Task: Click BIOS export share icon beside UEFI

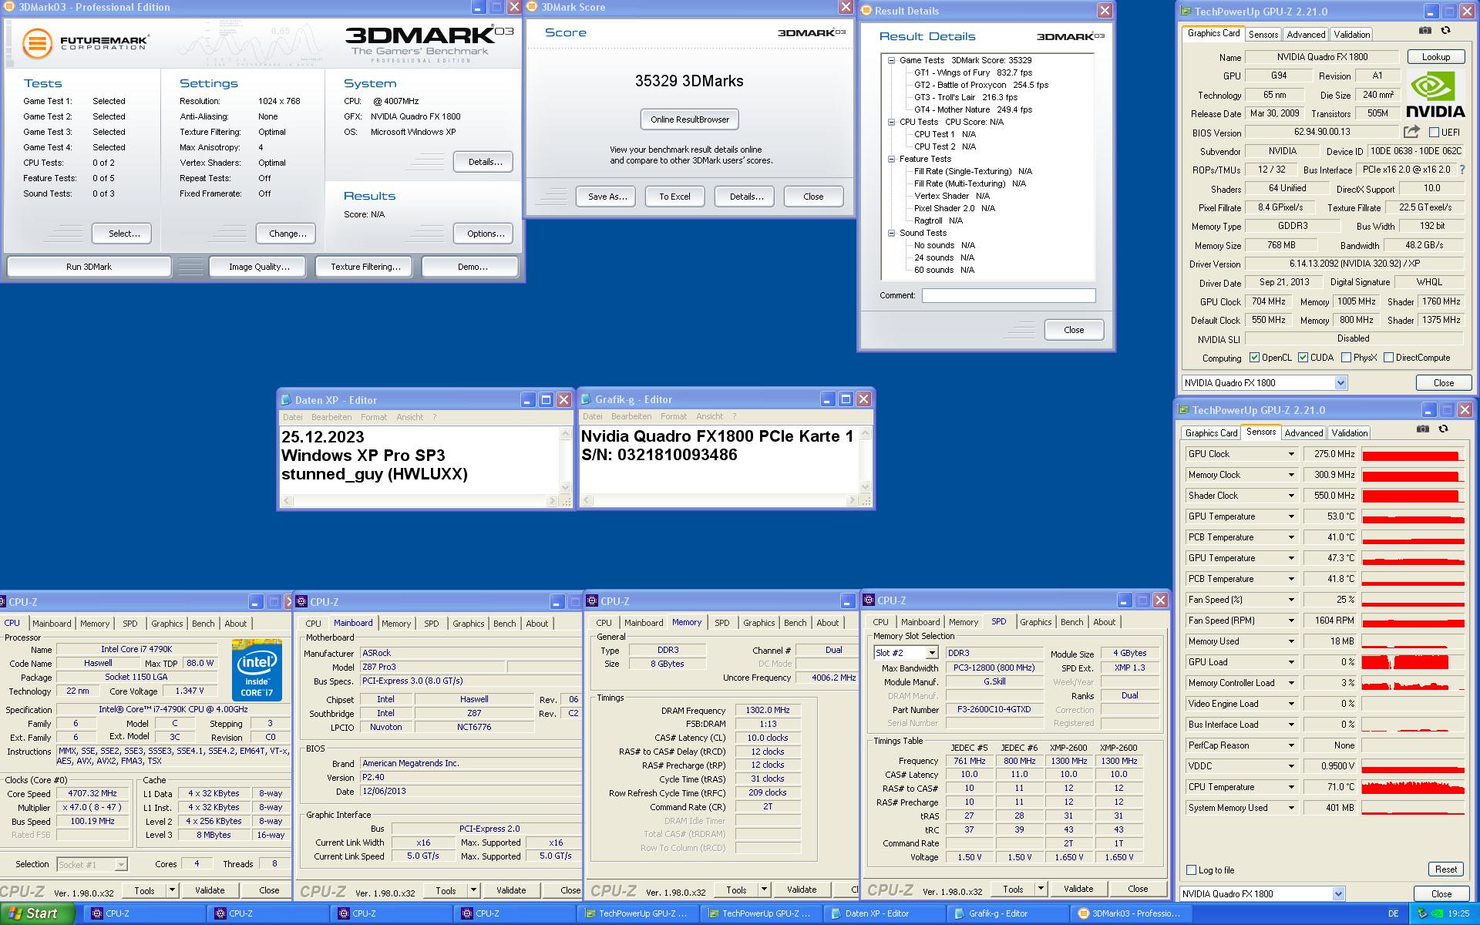Action: [1411, 132]
